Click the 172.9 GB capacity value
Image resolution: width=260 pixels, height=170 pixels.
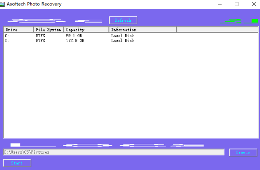point(75,41)
